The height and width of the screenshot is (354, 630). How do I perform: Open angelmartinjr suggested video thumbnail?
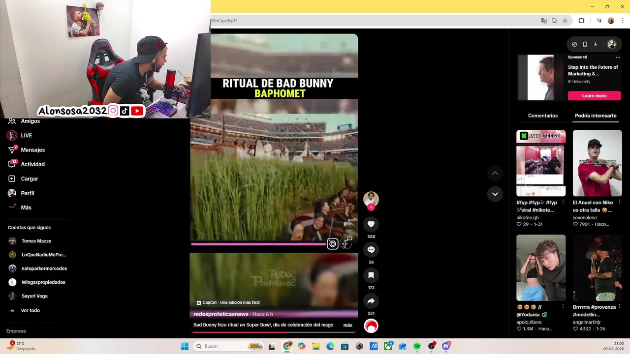point(597,268)
